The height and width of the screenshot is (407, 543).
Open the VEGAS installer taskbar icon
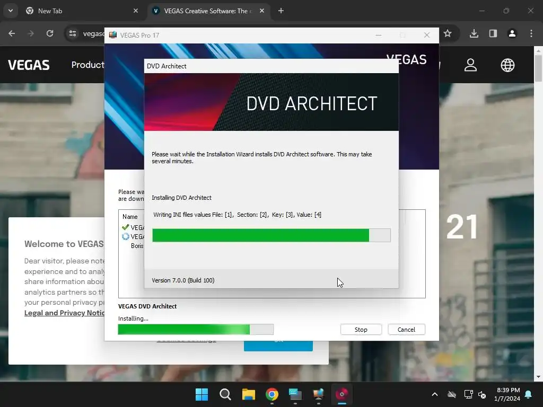click(318, 394)
